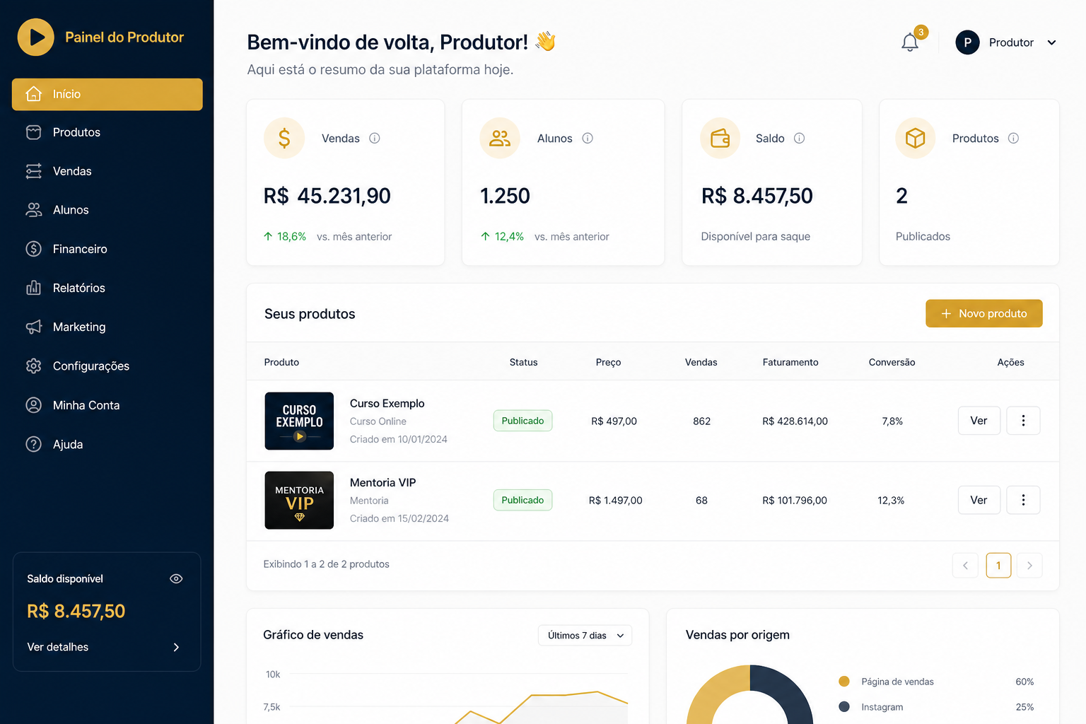The image size is (1086, 724).
Task: Open the Últimos 7 dias dropdown
Action: point(585,636)
